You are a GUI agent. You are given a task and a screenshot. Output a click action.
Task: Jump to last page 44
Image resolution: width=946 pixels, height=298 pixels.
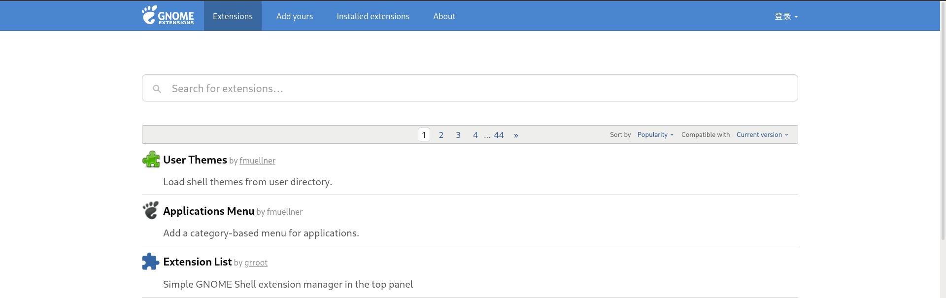[x=499, y=134]
